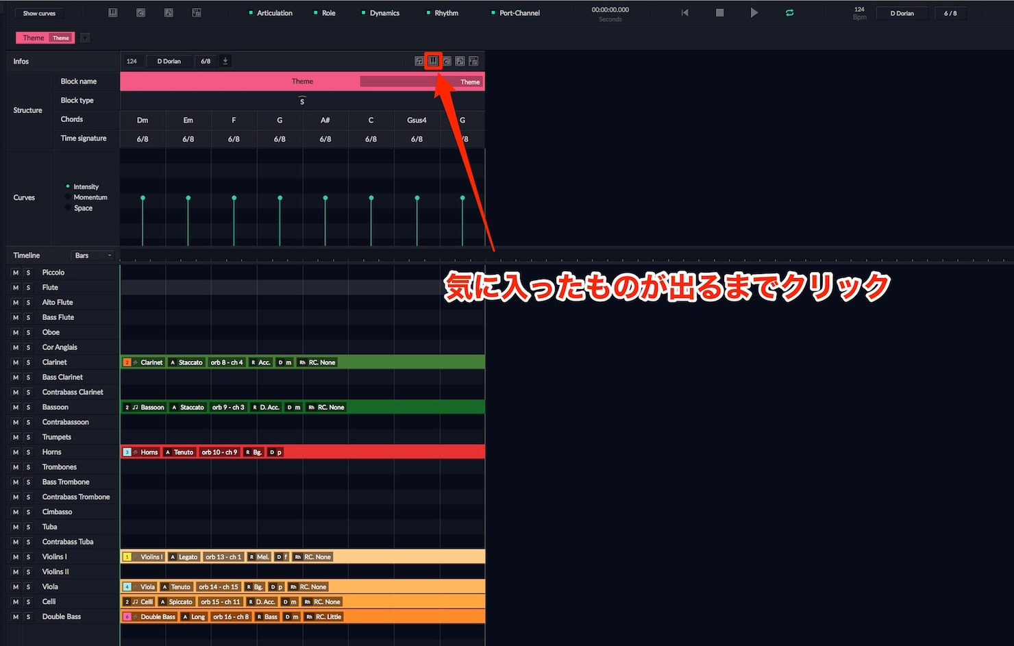The width and height of the screenshot is (1014, 646).
Task: Toggle the Articulation display option
Action: pos(271,13)
